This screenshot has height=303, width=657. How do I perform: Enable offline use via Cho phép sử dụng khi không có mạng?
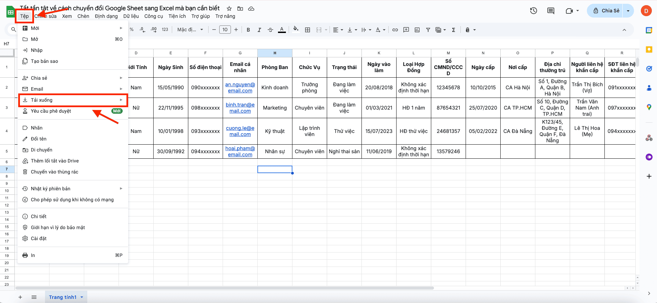point(72,200)
